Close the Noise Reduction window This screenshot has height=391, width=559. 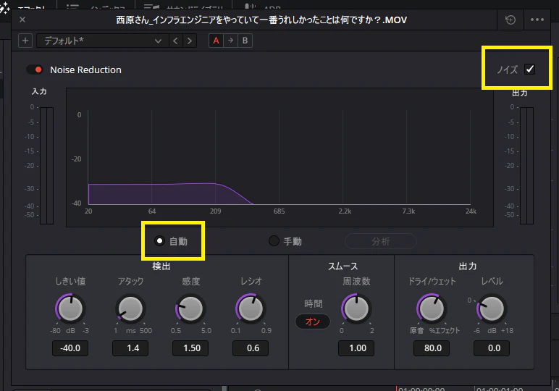tap(22, 20)
